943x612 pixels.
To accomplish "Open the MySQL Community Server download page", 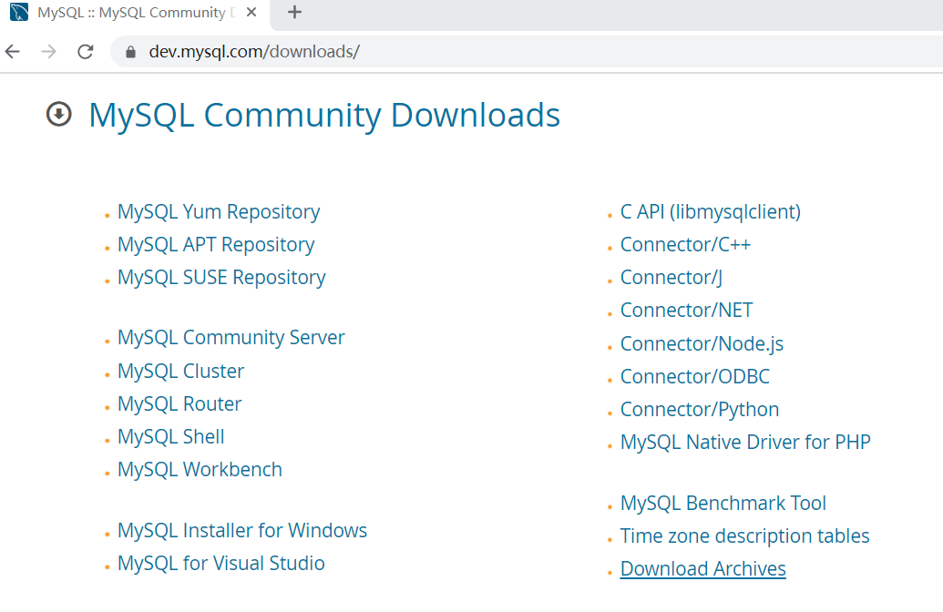I will tap(231, 337).
